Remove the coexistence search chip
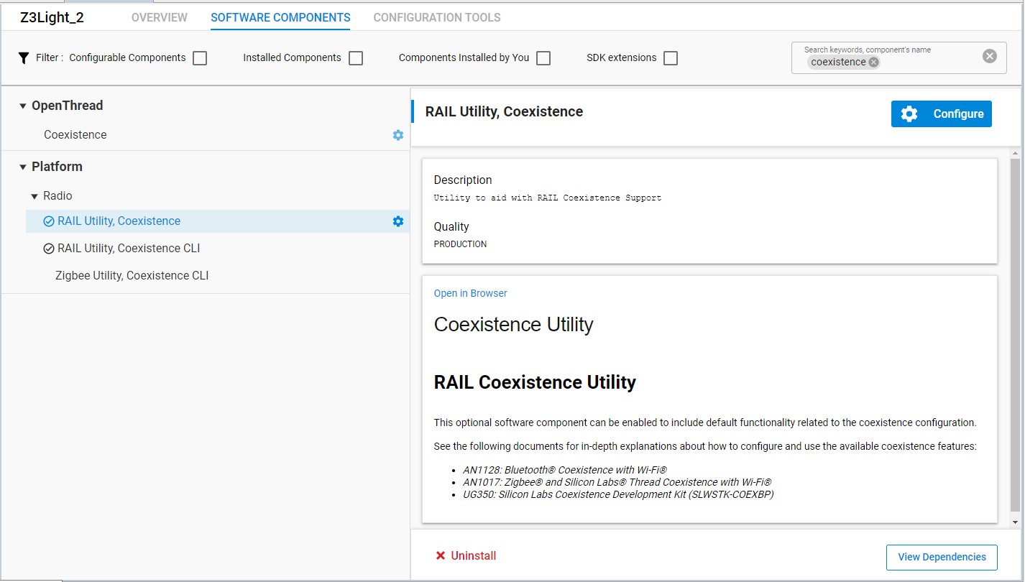Viewport: 1025px width, 582px height. (873, 62)
